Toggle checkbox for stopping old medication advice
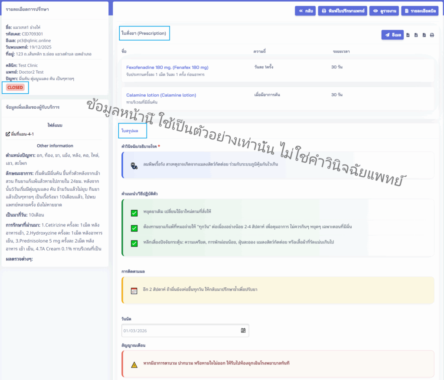444x380 pixels. [134, 212]
